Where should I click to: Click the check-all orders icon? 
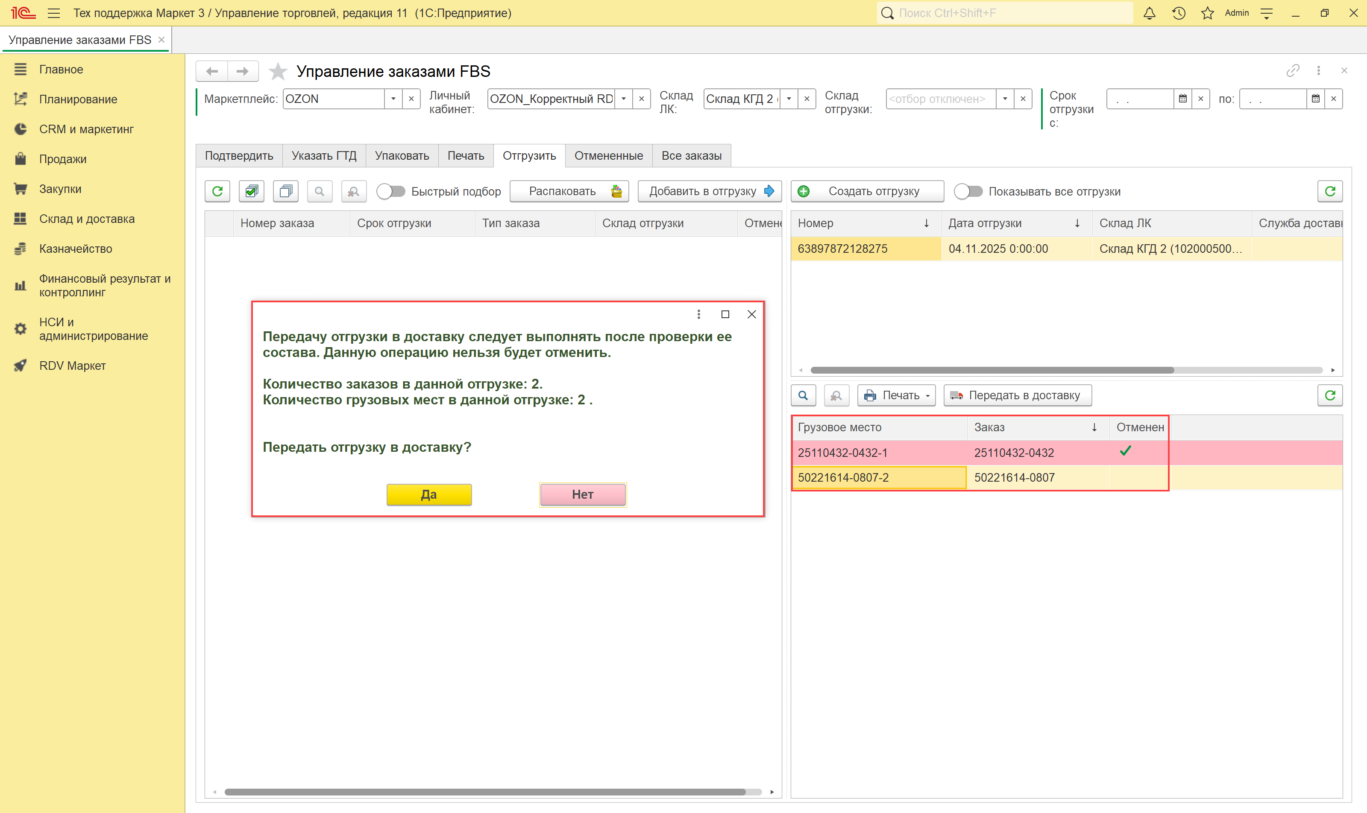click(252, 191)
